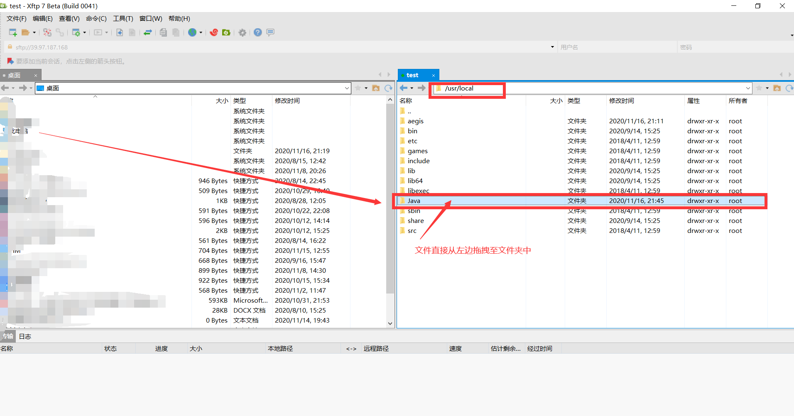Image resolution: width=794 pixels, height=416 pixels.
Task: Click the local pane favorites star icon
Action: [x=358, y=88]
